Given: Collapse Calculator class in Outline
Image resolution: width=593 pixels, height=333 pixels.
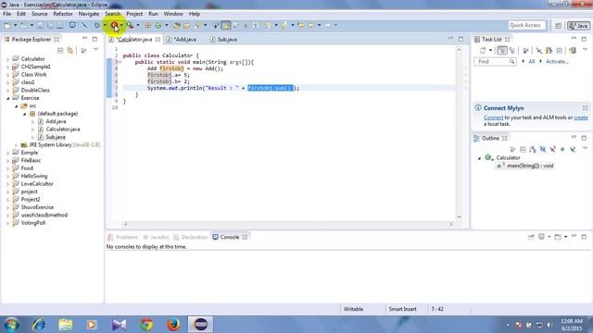Looking at the screenshot, I should (x=480, y=158).
